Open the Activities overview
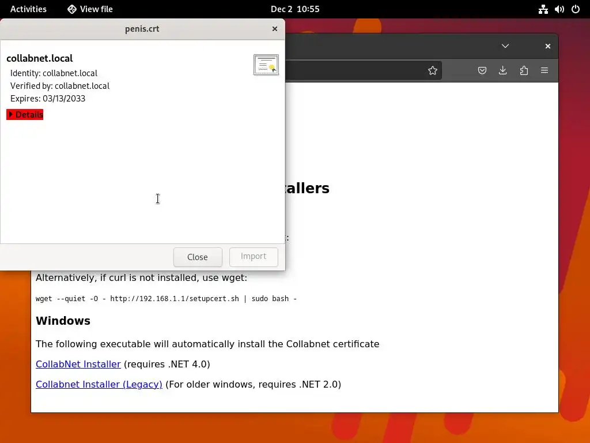The height and width of the screenshot is (443, 590). (28, 9)
